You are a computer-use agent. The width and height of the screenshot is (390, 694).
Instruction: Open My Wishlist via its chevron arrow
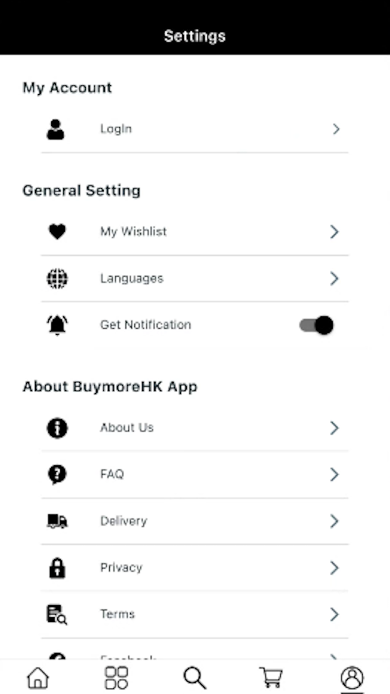coord(334,231)
